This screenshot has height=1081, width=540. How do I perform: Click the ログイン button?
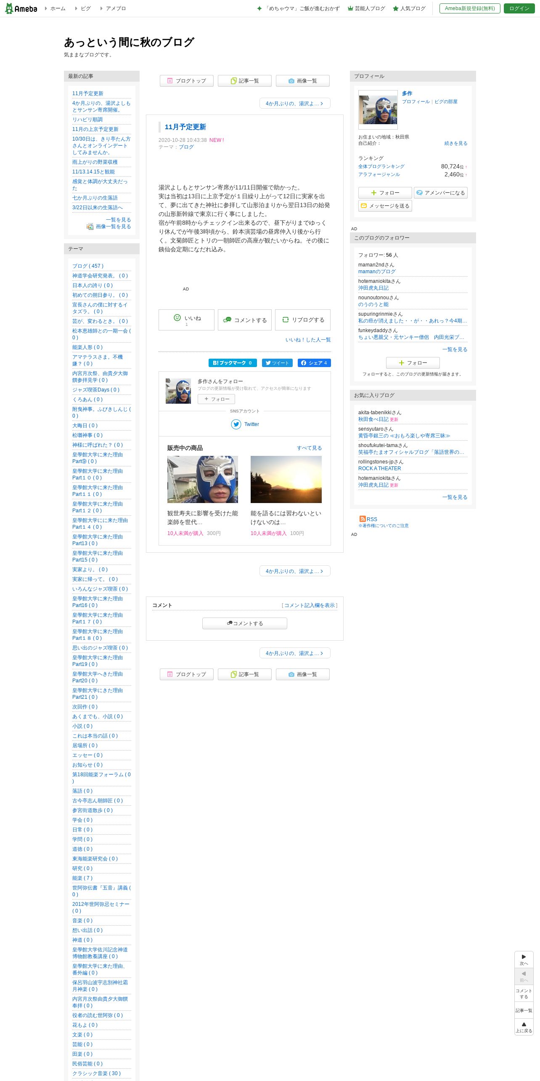pos(519,8)
